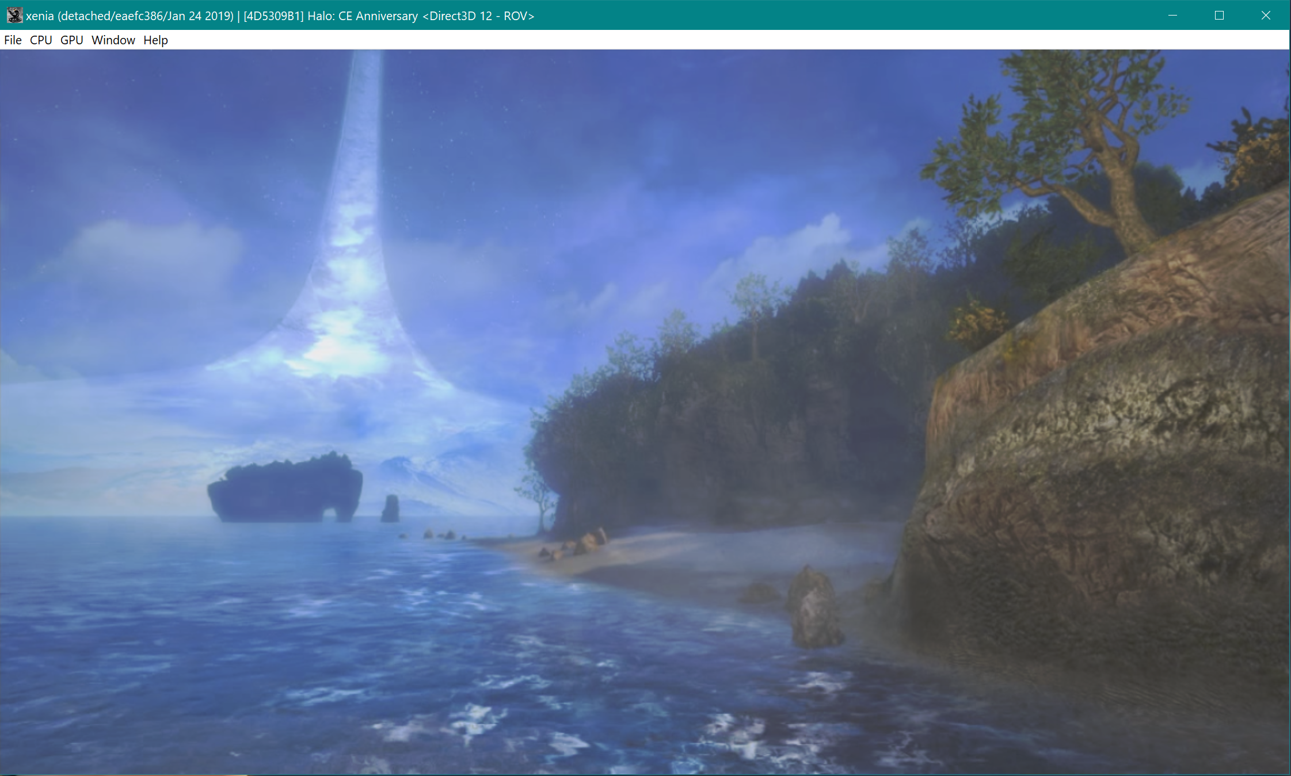Maximize the xenia emulator window

click(1219, 16)
